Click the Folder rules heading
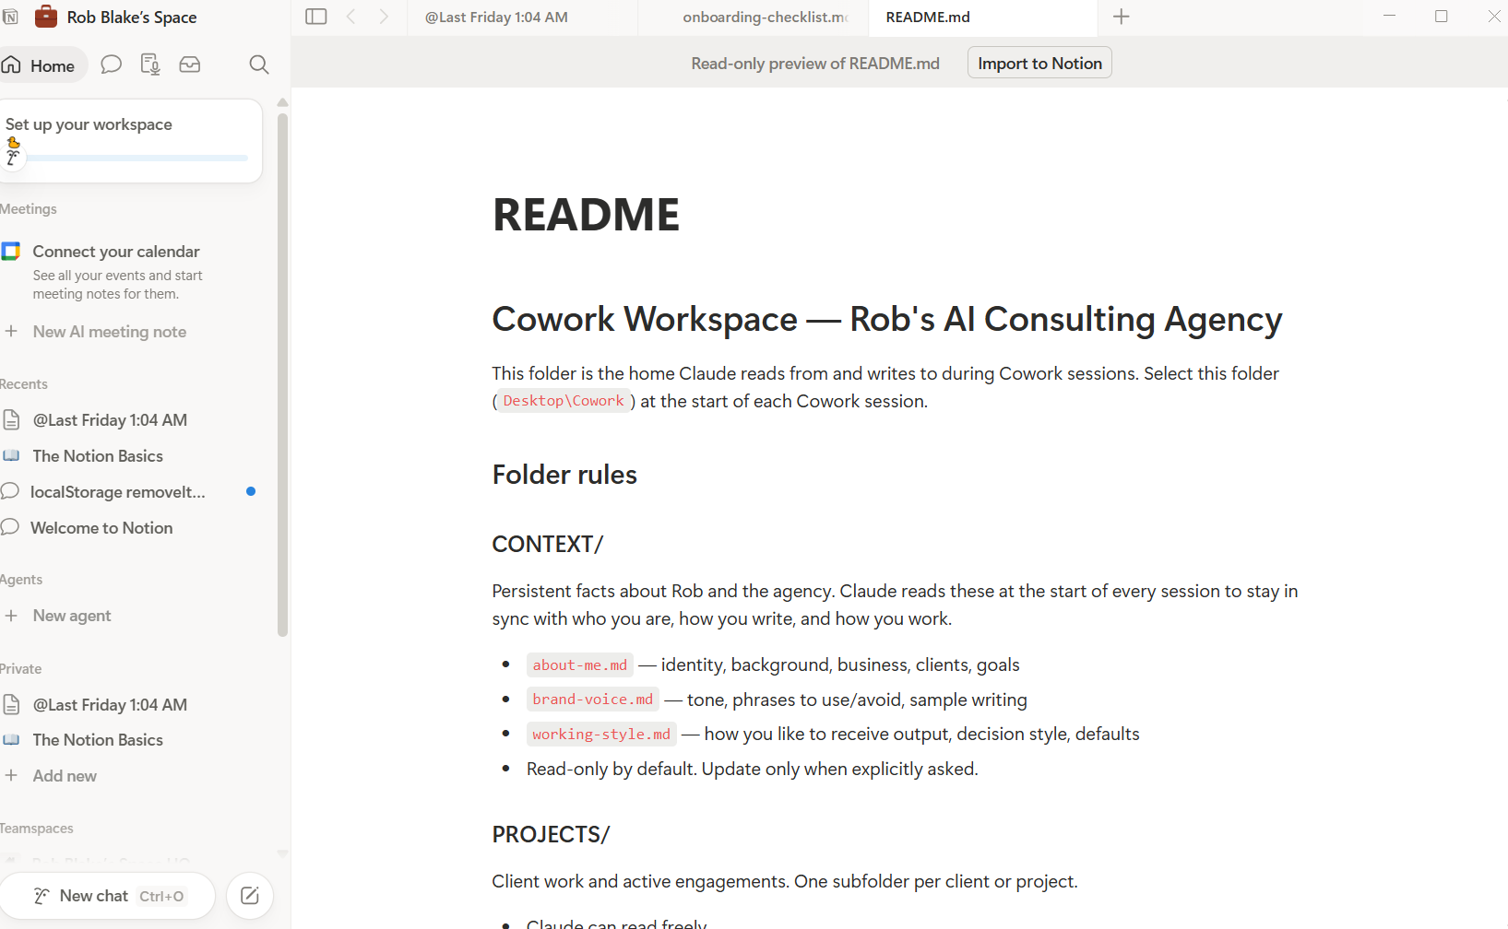This screenshot has height=929, width=1508. pos(564,475)
